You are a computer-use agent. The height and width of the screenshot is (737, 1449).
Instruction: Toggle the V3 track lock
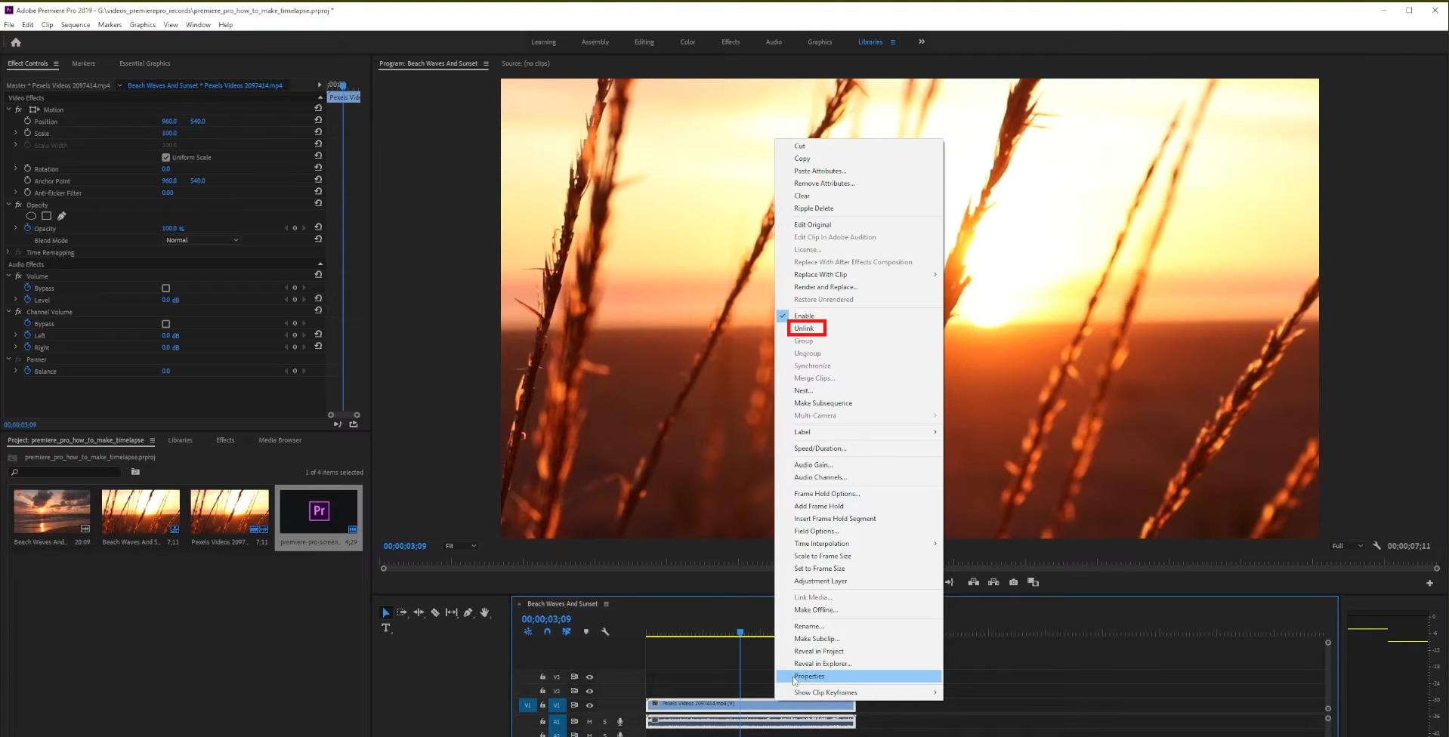(x=542, y=677)
